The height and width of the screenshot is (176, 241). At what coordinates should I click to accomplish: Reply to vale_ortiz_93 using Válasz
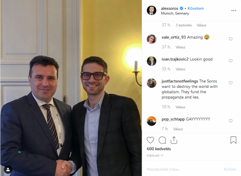click(180, 47)
